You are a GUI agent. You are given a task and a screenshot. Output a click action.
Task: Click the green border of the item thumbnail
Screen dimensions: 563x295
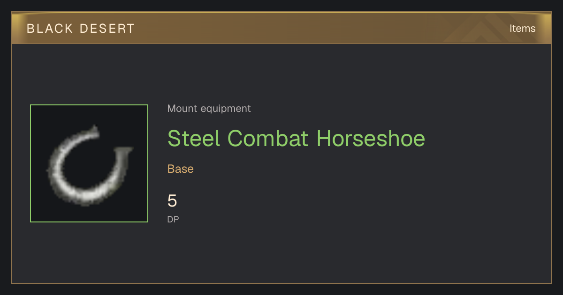coord(89,105)
